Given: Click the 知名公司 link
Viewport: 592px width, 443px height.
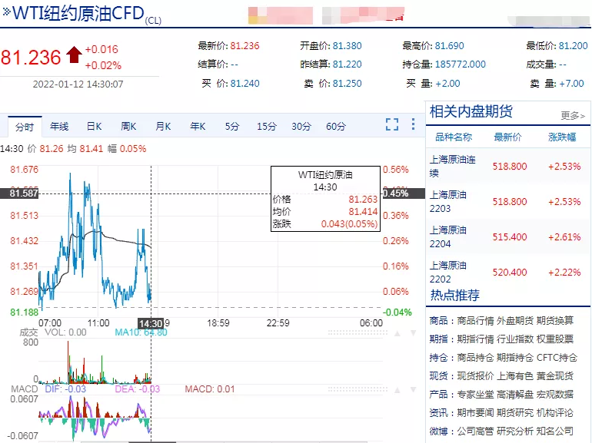Looking at the screenshot, I should [x=555, y=431].
